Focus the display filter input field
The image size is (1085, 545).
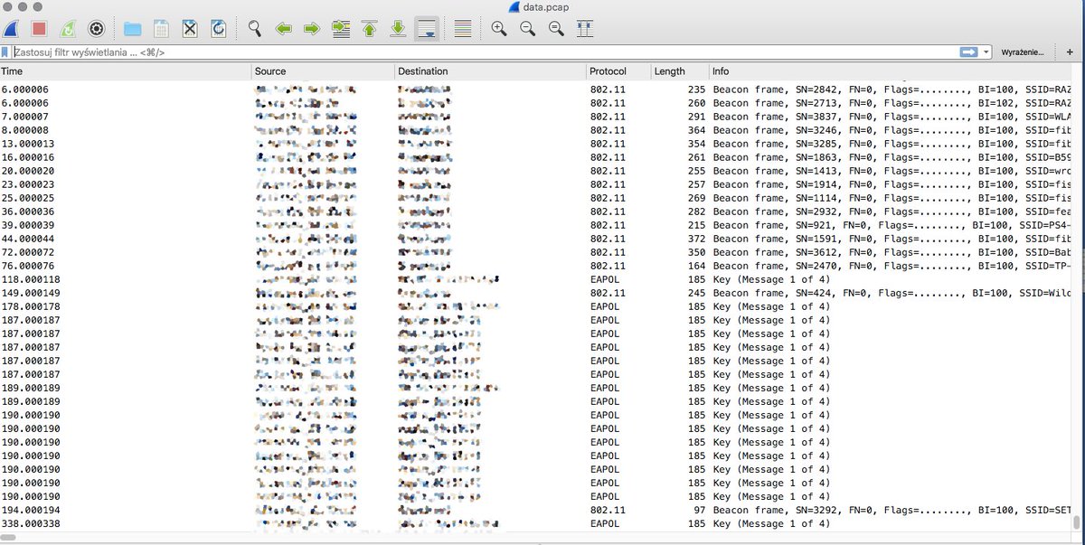tap(485, 52)
